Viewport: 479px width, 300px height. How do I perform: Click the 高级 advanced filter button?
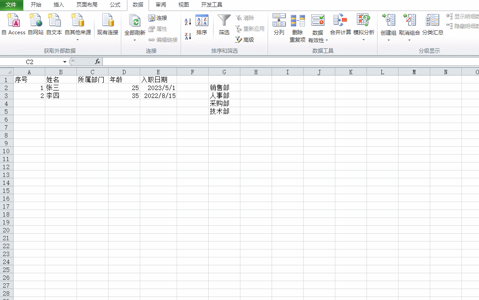pos(245,40)
